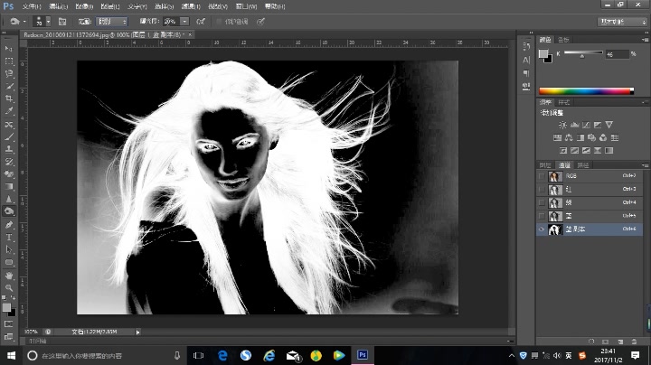651x365 pixels.
Task: Open the collapsed Paragraph panel icon
Action: 526,73
